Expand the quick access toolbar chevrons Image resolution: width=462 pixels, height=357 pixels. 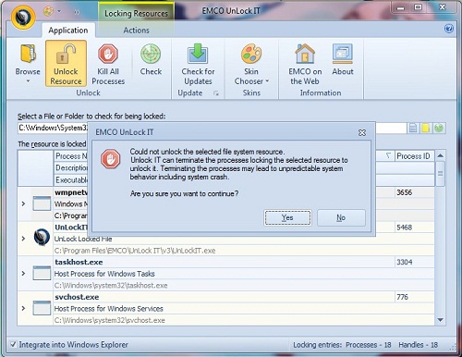coord(77,12)
